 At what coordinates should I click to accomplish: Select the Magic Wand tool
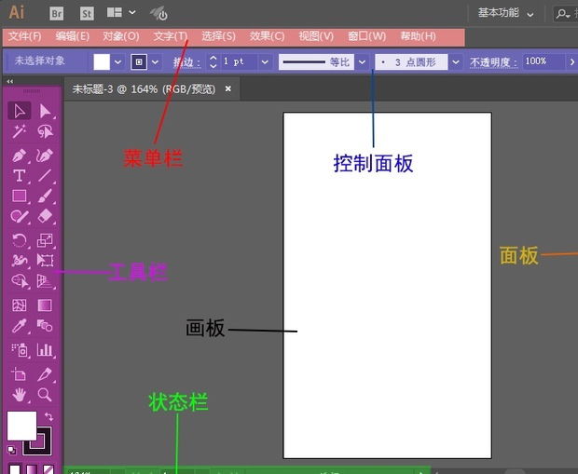click(x=19, y=132)
